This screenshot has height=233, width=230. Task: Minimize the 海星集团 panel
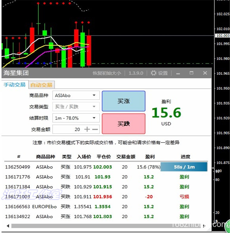(x=178, y=74)
